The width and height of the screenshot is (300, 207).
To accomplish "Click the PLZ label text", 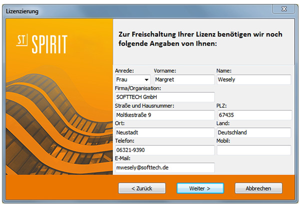I will point(221,106).
